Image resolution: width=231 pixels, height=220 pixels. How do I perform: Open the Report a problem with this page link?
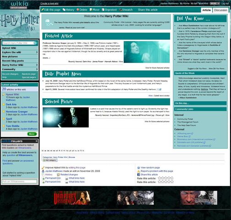click(x=157, y=171)
